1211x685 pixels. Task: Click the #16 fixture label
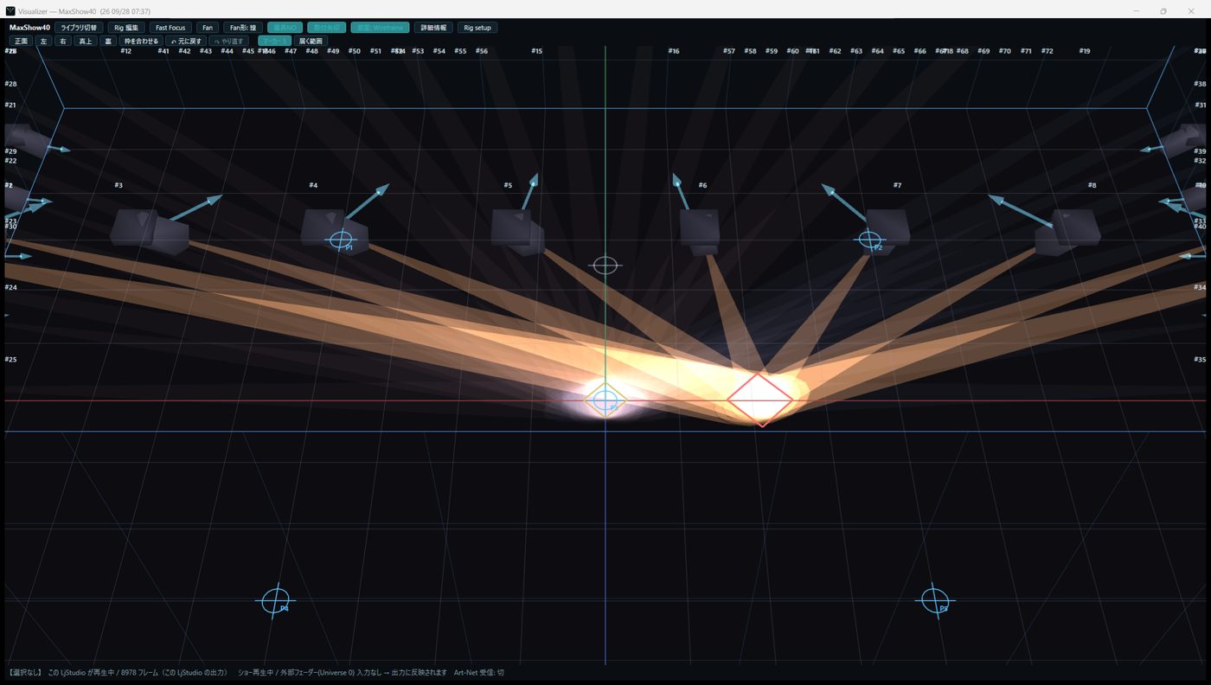click(674, 51)
